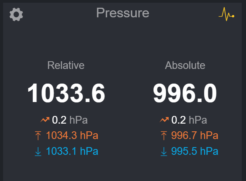Open the yellow pressure history graph icon

226,15
